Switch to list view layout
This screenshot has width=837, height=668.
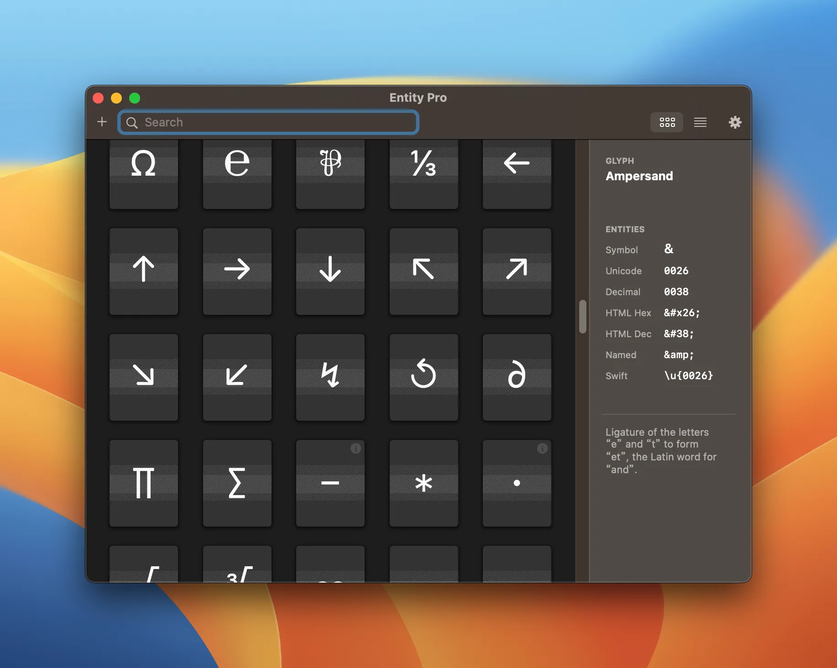pos(700,122)
